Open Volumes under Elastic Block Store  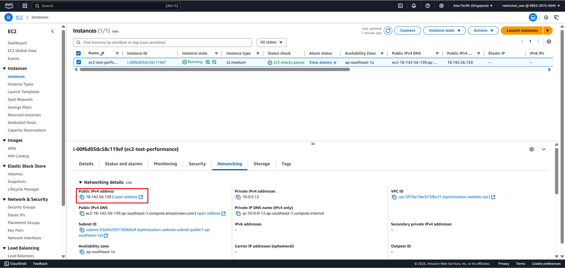pos(15,174)
